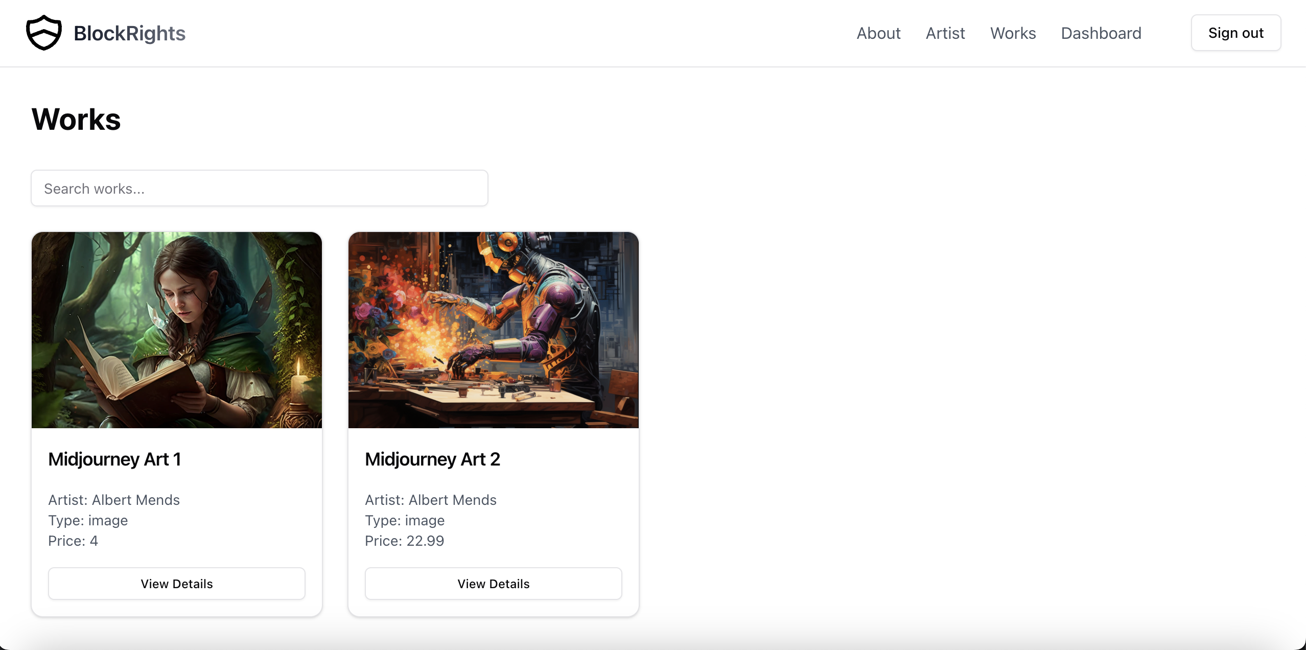This screenshot has height=650, width=1306.
Task: View Details for Midjourney Art 2
Action: click(494, 584)
